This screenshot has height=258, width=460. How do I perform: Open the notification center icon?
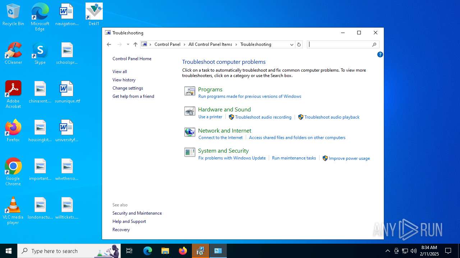coord(448,251)
